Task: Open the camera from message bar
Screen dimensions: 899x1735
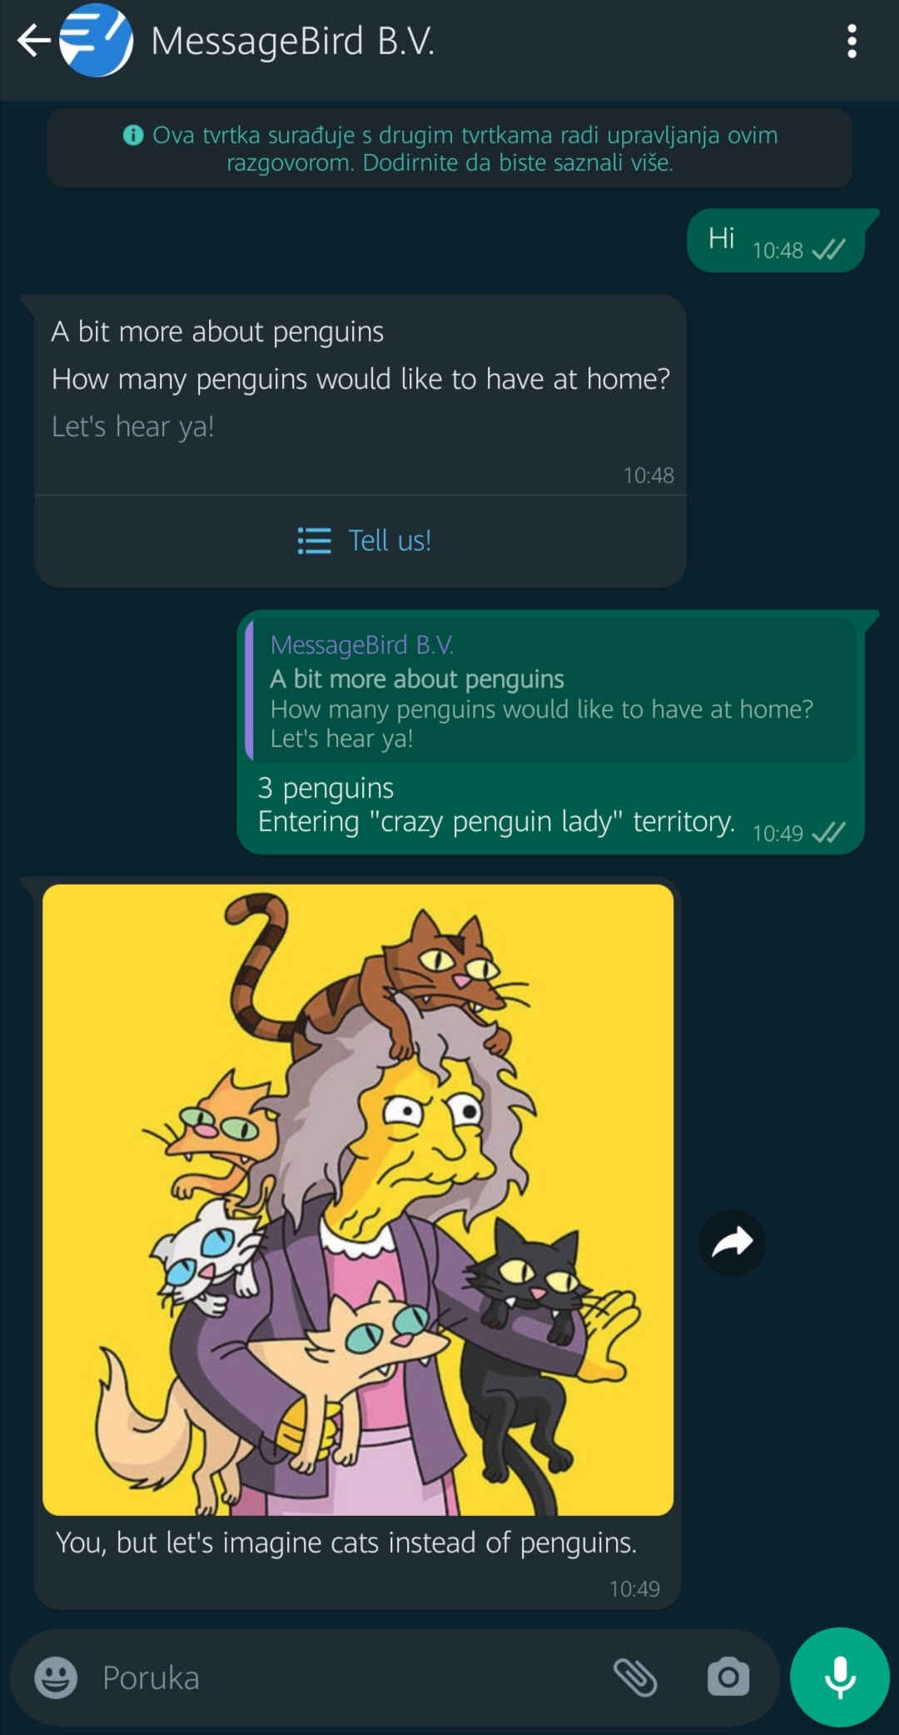Action: point(728,1678)
